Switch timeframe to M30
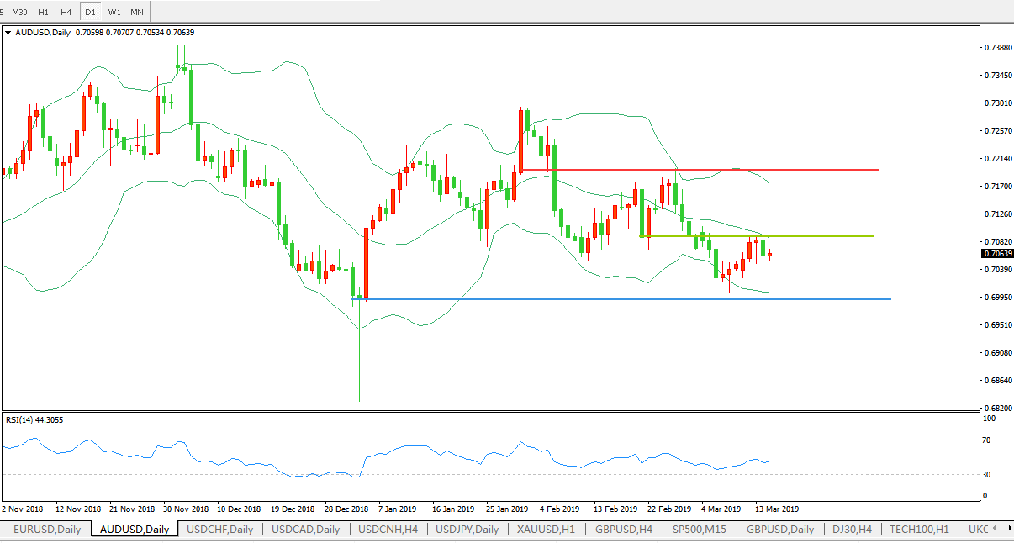Viewport: 1014px width, 543px height. pyautogui.click(x=20, y=12)
